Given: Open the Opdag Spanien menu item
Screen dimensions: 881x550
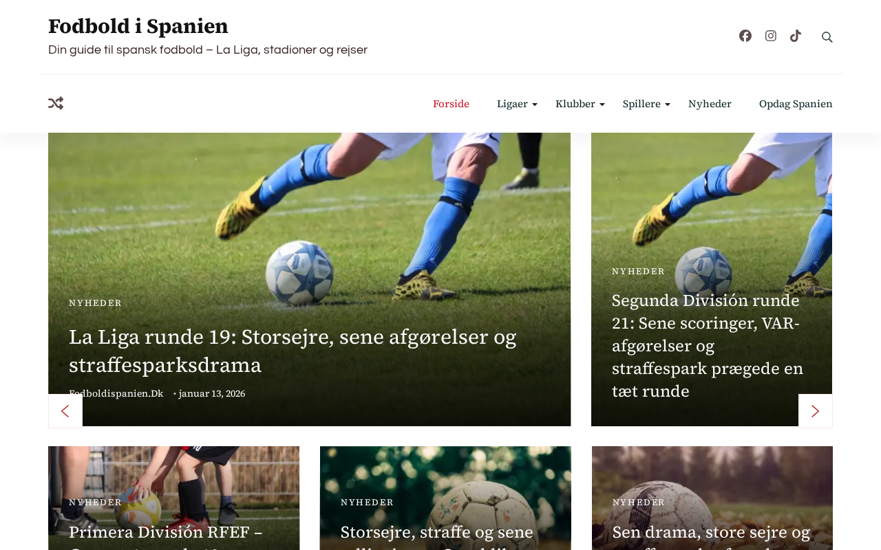Looking at the screenshot, I should click(x=796, y=104).
